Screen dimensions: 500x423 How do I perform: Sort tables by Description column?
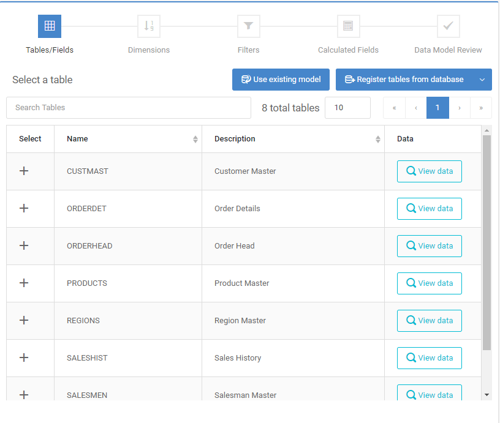tap(377, 139)
